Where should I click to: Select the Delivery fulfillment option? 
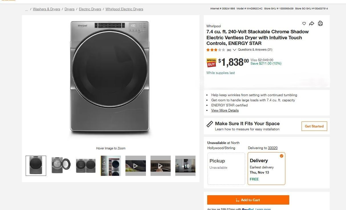click(266, 168)
